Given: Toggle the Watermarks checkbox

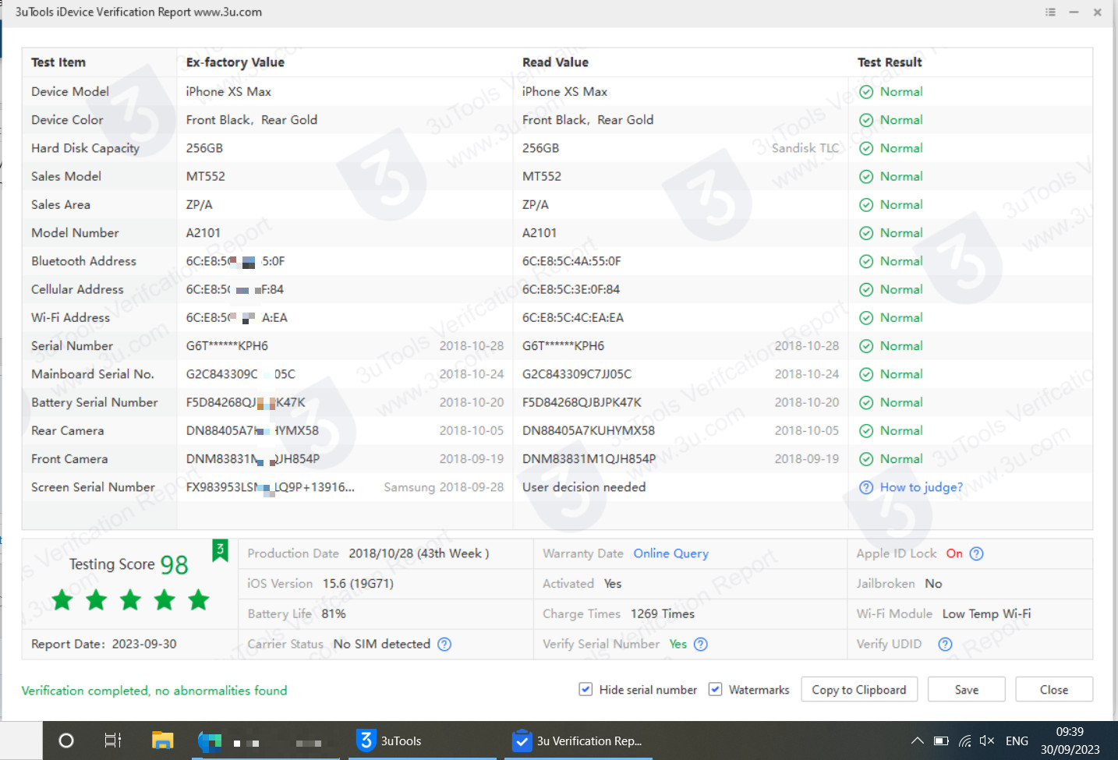Looking at the screenshot, I should 715,689.
